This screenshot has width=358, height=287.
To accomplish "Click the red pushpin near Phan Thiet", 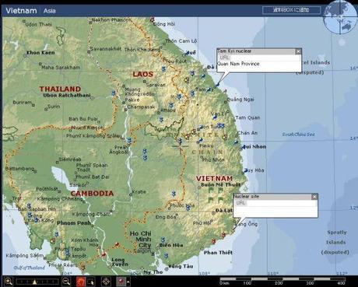I will pos(213,241).
